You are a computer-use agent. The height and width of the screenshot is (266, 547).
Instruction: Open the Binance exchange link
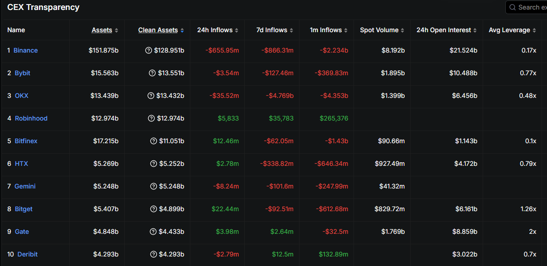(25, 50)
